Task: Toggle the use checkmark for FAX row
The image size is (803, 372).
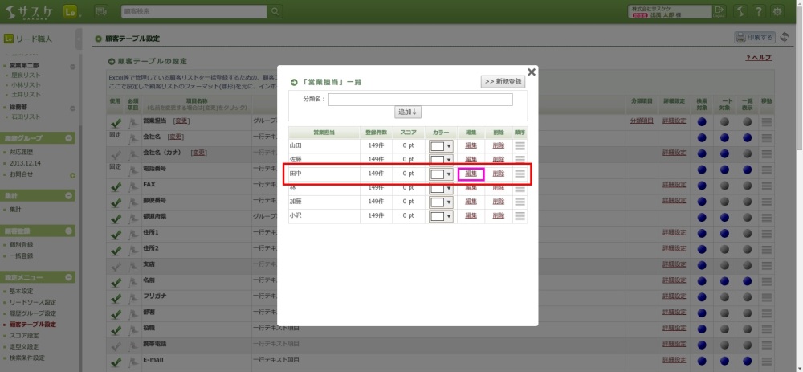Action: pyautogui.click(x=116, y=186)
